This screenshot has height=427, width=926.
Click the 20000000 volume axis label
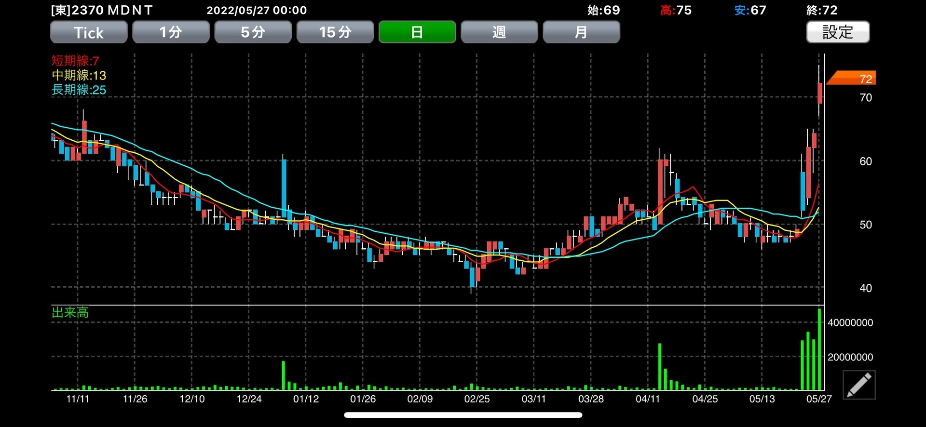click(x=850, y=358)
